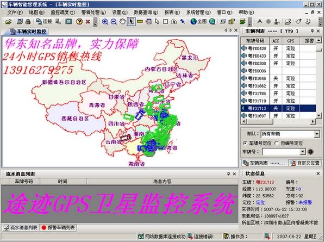Switch to the 自定义位置 tab
The width and height of the screenshot is (325, 242).
(305, 163)
